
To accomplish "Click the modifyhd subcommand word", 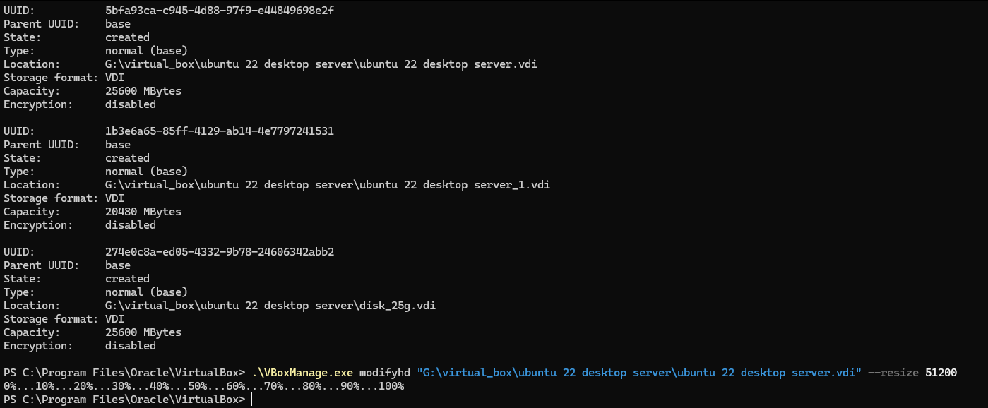I will point(385,373).
